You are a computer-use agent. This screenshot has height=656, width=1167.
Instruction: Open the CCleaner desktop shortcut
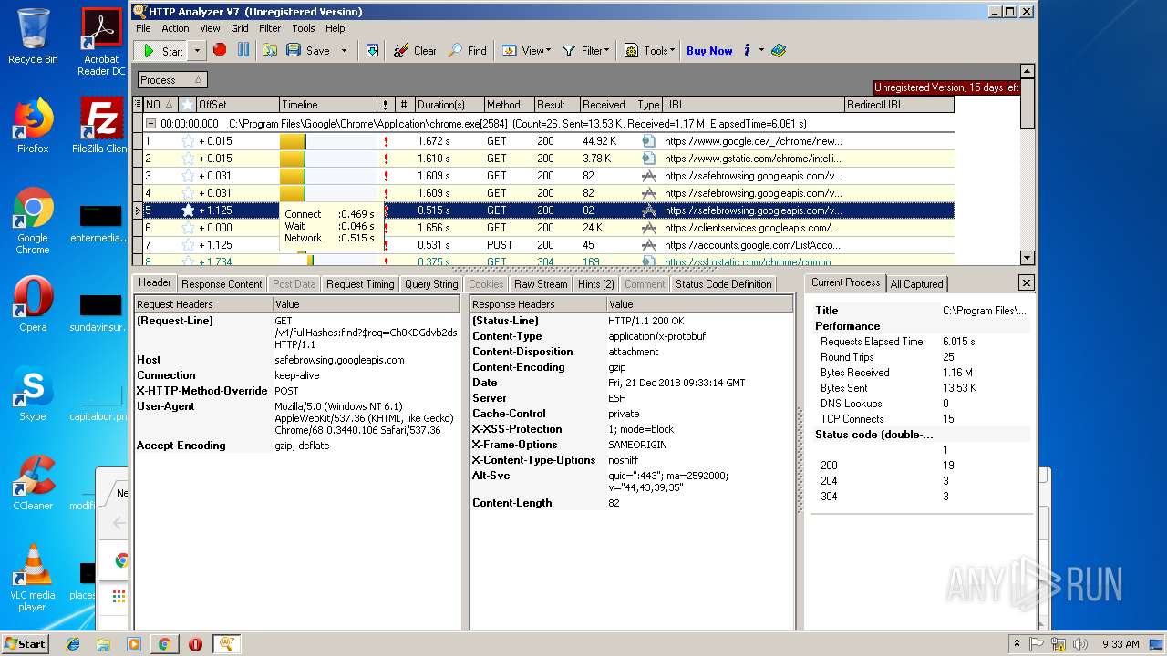[x=33, y=483]
